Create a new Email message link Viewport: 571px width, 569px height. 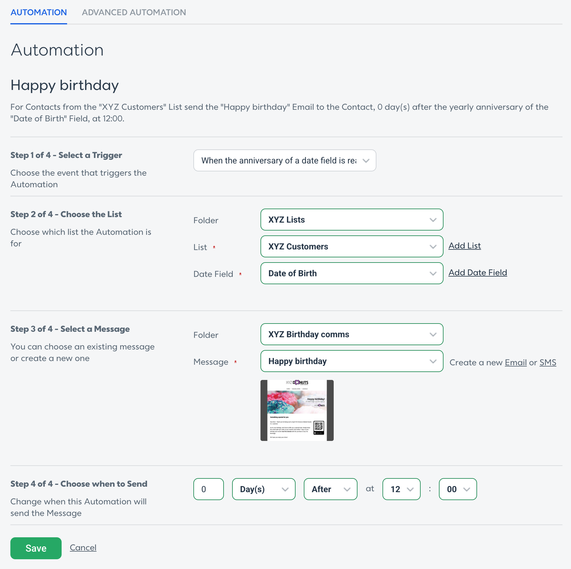coord(516,362)
